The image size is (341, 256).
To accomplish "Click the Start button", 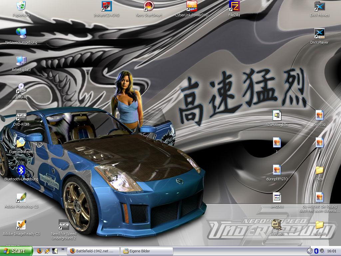I will click(16, 251).
